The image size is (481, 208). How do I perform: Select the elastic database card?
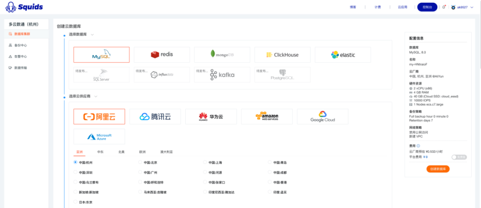pyautogui.click(x=342, y=55)
